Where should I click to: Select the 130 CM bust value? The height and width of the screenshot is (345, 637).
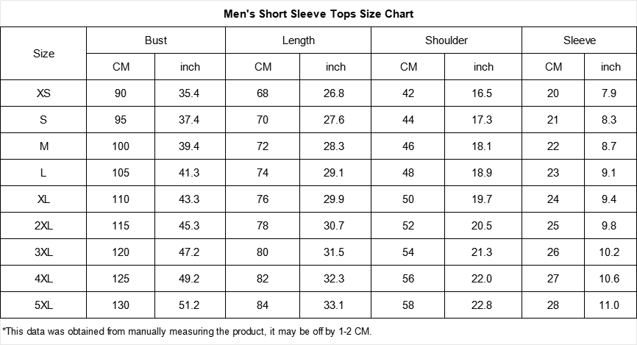click(x=121, y=305)
